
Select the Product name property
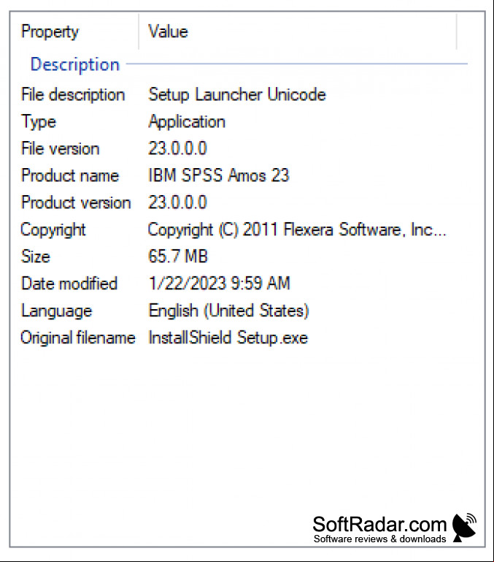pos(70,175)
